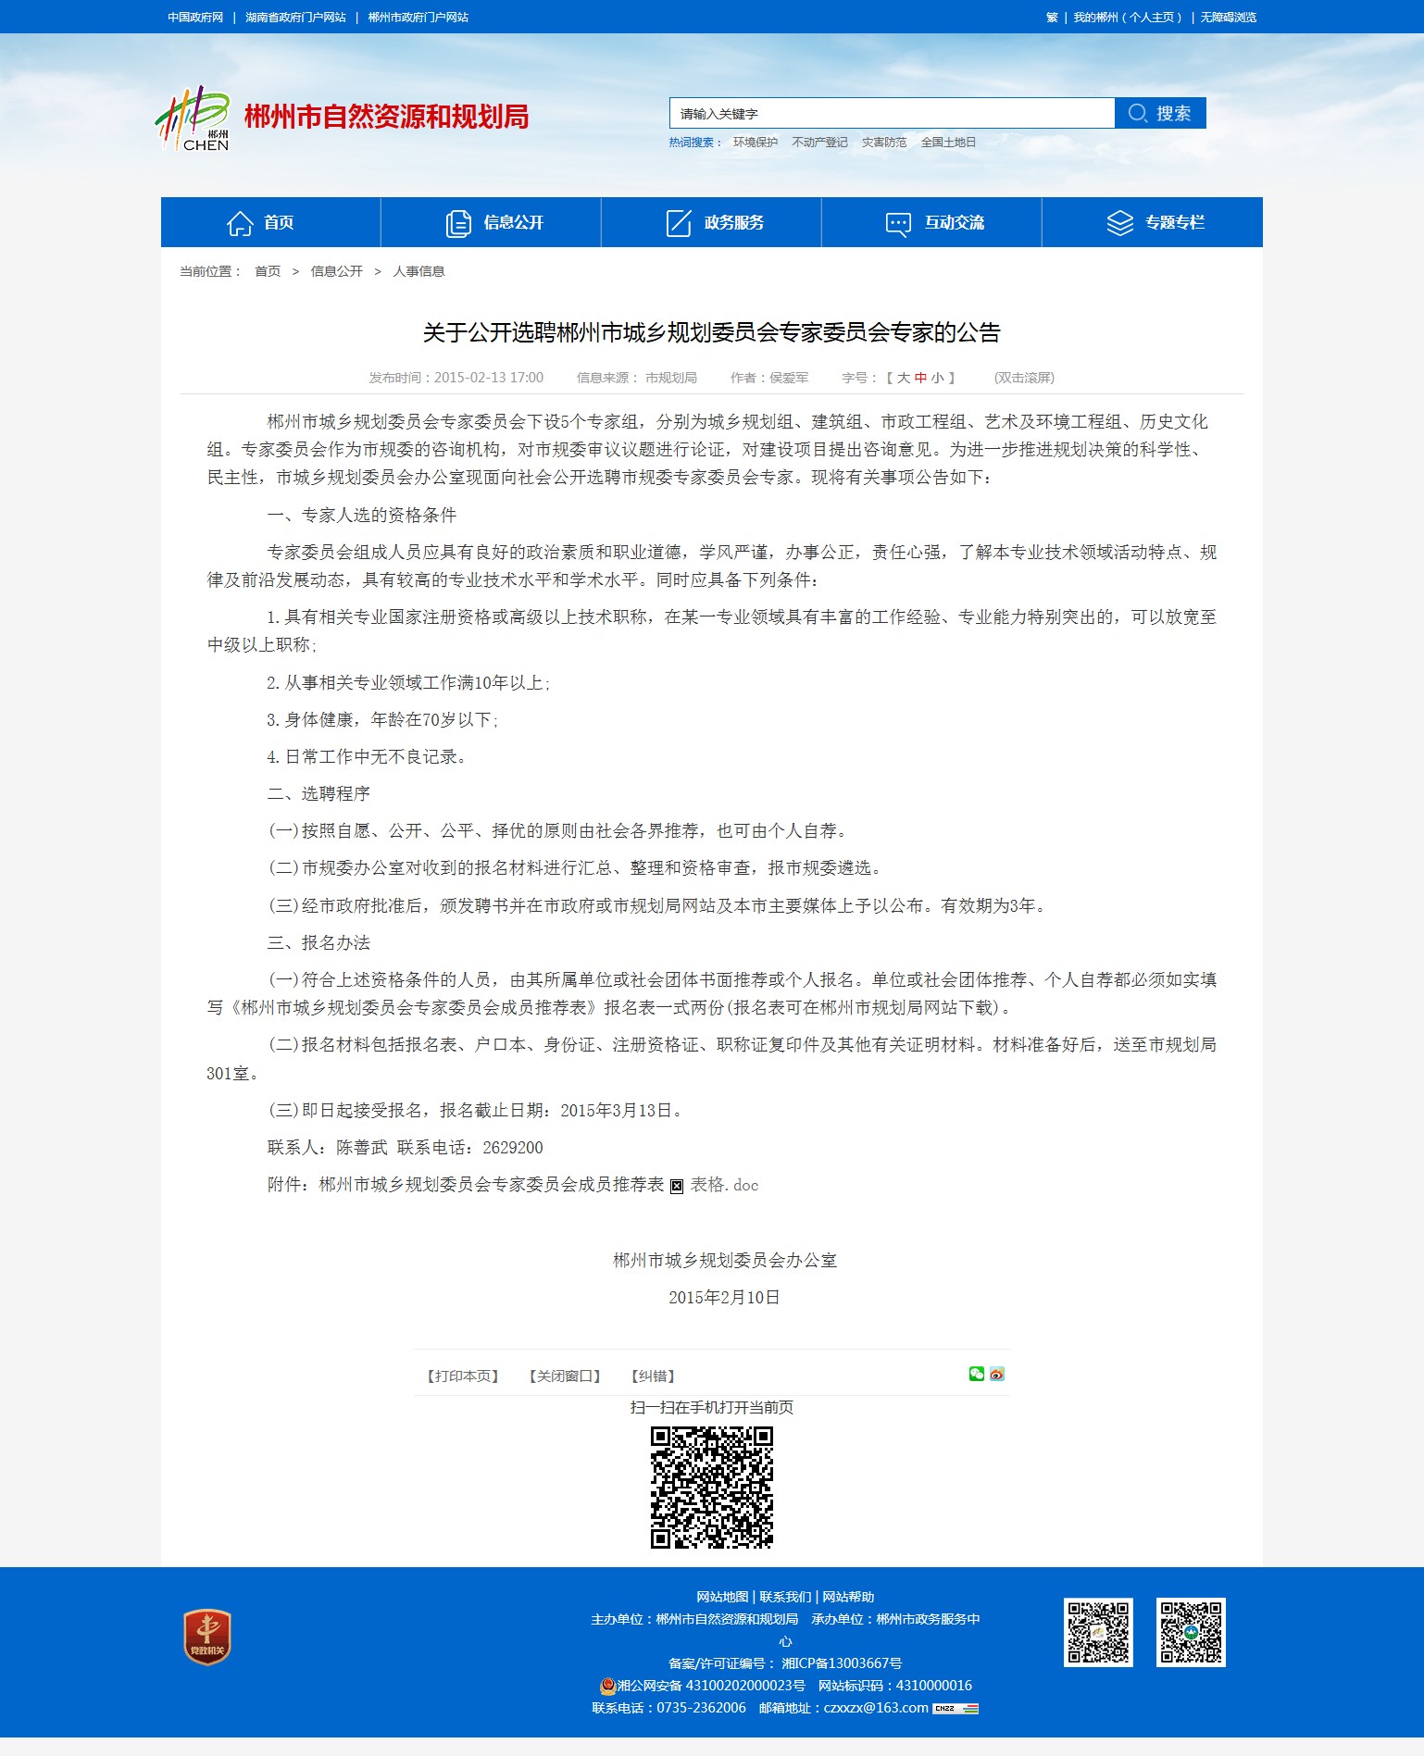Click the CNZZ statistics icon in footer

(x=956, y=1709)
